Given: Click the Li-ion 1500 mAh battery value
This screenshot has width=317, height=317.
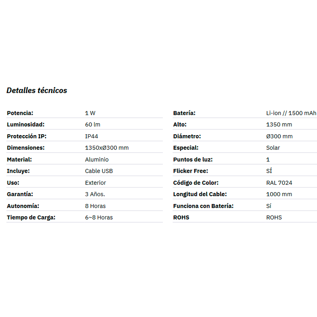Looking at the screenshot, I should click(x=291, y=113).
